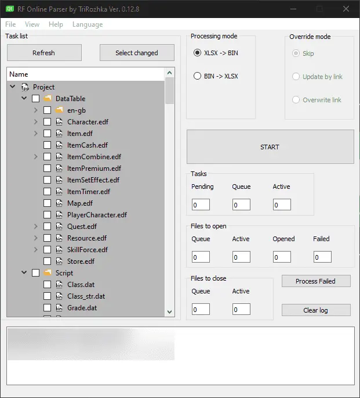Viewport: 360px width, 398px height.
Task: Tick the Item.edf checkbox
Action: click(x=47, y=134)
